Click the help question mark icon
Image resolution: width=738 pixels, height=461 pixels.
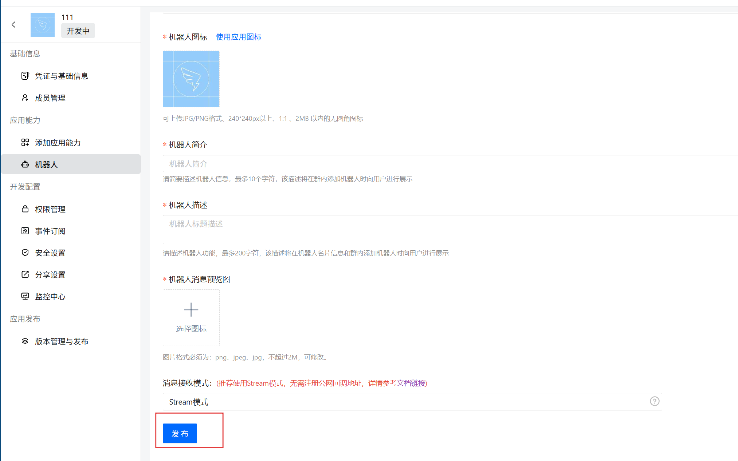pos(654,401)
